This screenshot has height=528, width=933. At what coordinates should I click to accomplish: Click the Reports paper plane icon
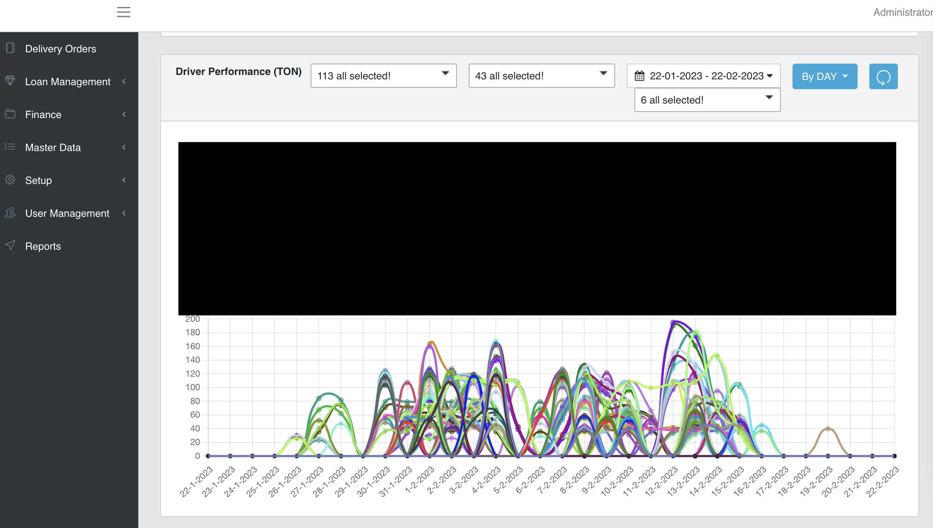pyautogui.click(x=10, y=245)
